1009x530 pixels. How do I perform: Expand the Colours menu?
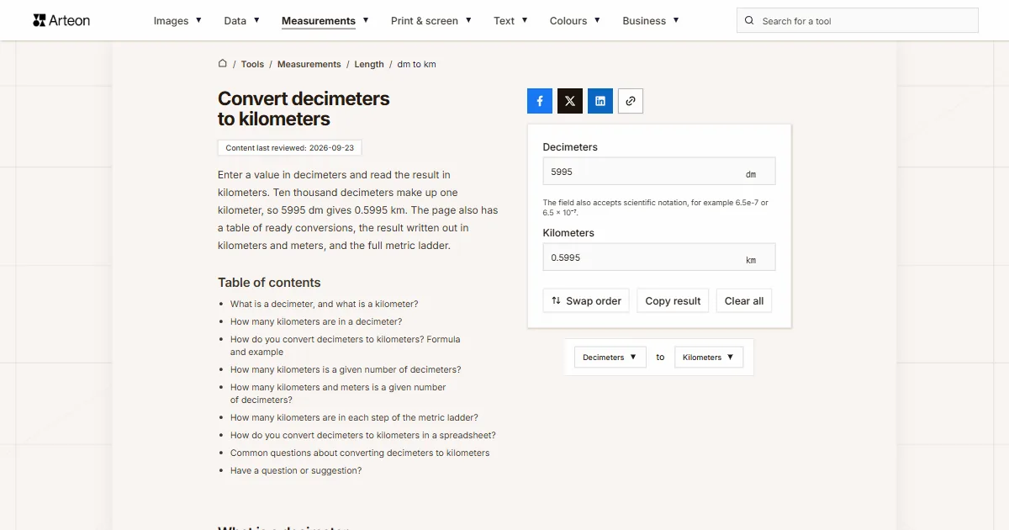pos(575,21)
